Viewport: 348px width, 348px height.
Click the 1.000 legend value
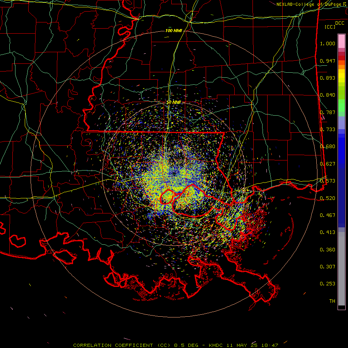point(328,43)
